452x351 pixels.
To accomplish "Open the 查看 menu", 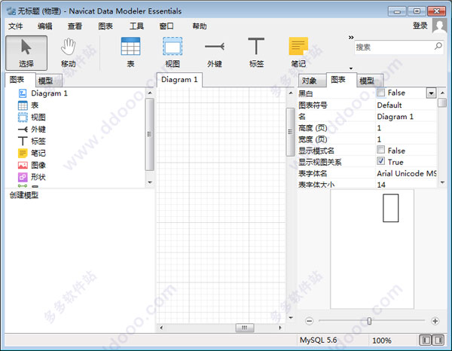I will click(x=75, y=26).
